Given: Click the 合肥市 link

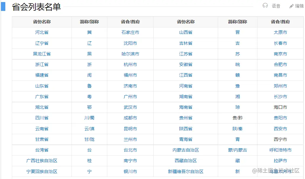Looking at the screenshot, I should click(280, 65).
